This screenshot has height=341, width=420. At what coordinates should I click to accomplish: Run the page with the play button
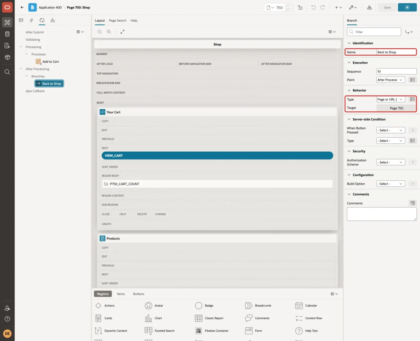click(407, 7)
